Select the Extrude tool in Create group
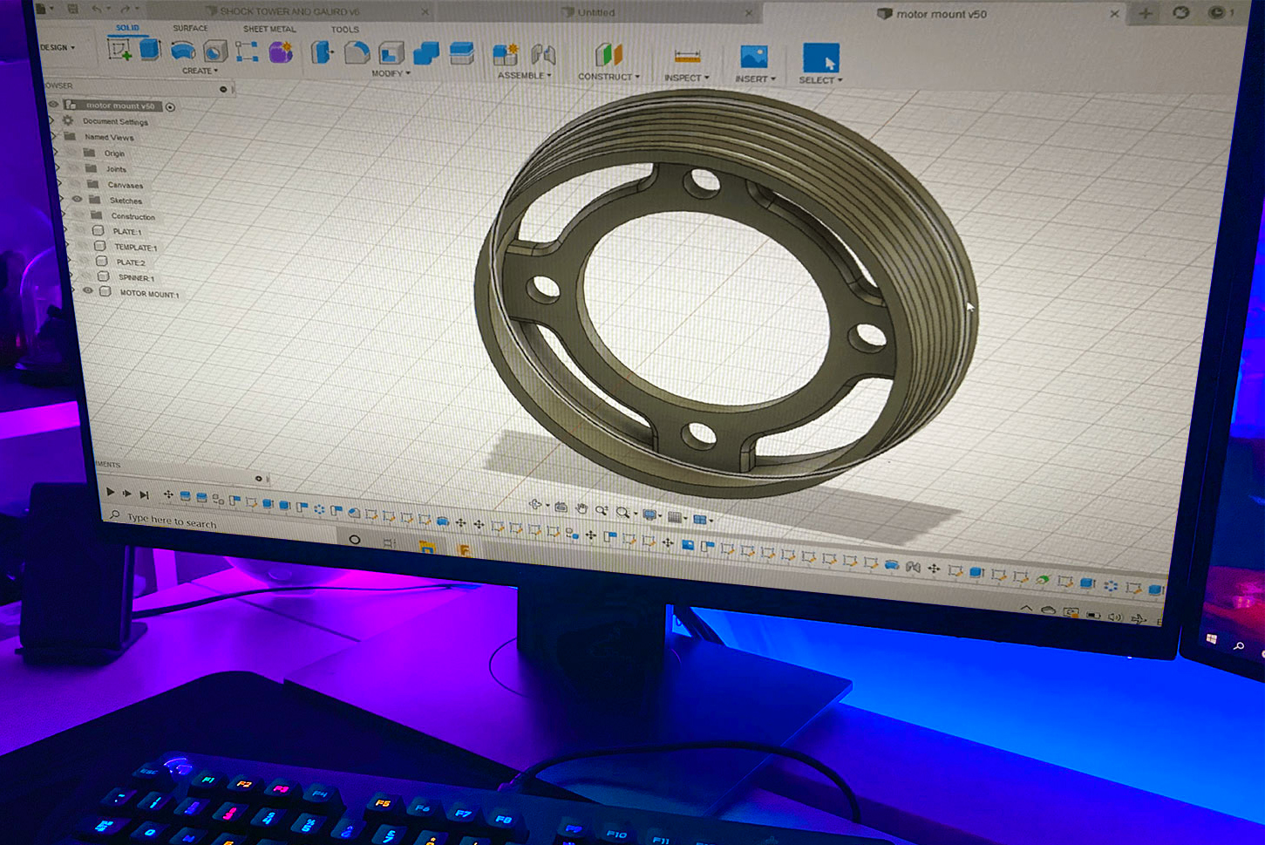Image resolution: width=1265 pixels, height=845 pixels. pos(151,50)
